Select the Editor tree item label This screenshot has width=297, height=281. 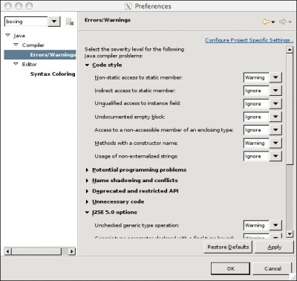29,64
